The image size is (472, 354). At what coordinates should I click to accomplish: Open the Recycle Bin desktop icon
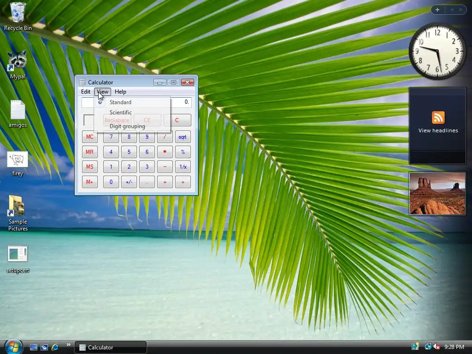(18, 17)
